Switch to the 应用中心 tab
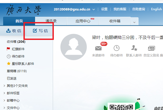Screen dimensions: 163x110 point(83,21)
